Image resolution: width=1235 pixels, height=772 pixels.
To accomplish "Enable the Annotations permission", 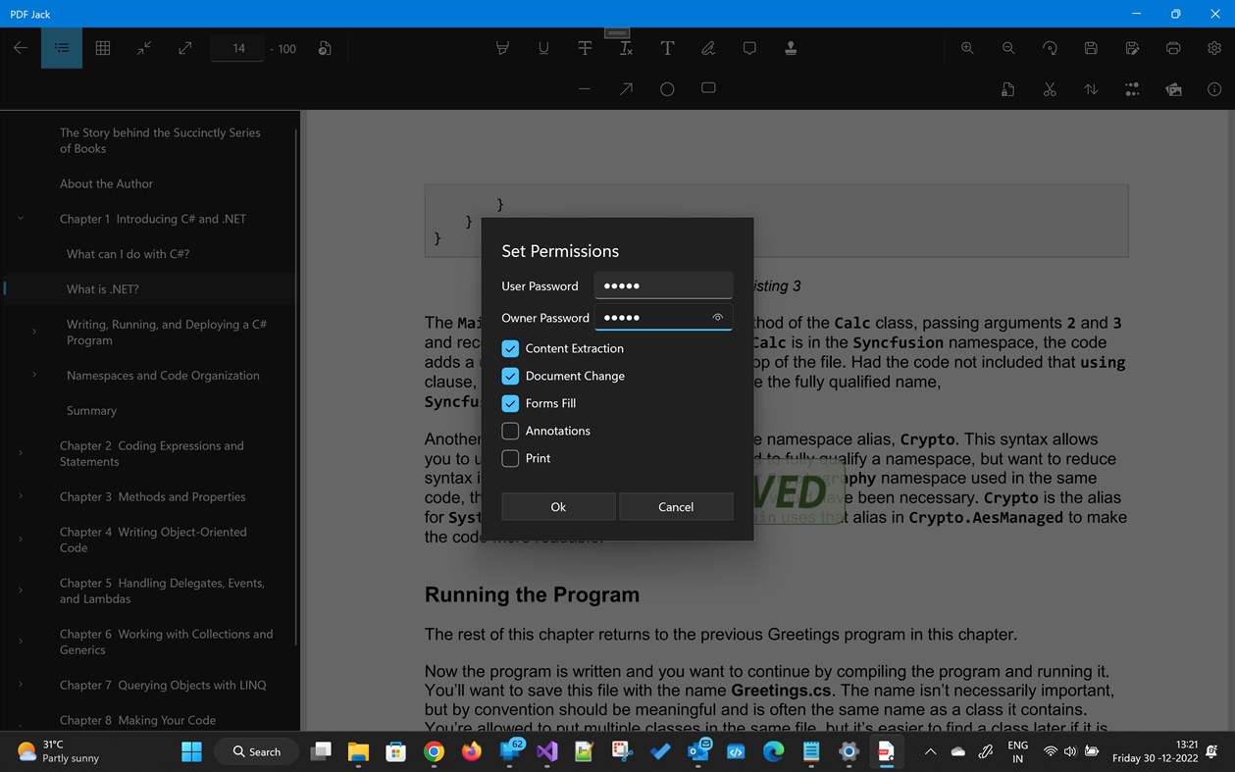I will pyautogui.click(x=509, y=431).
